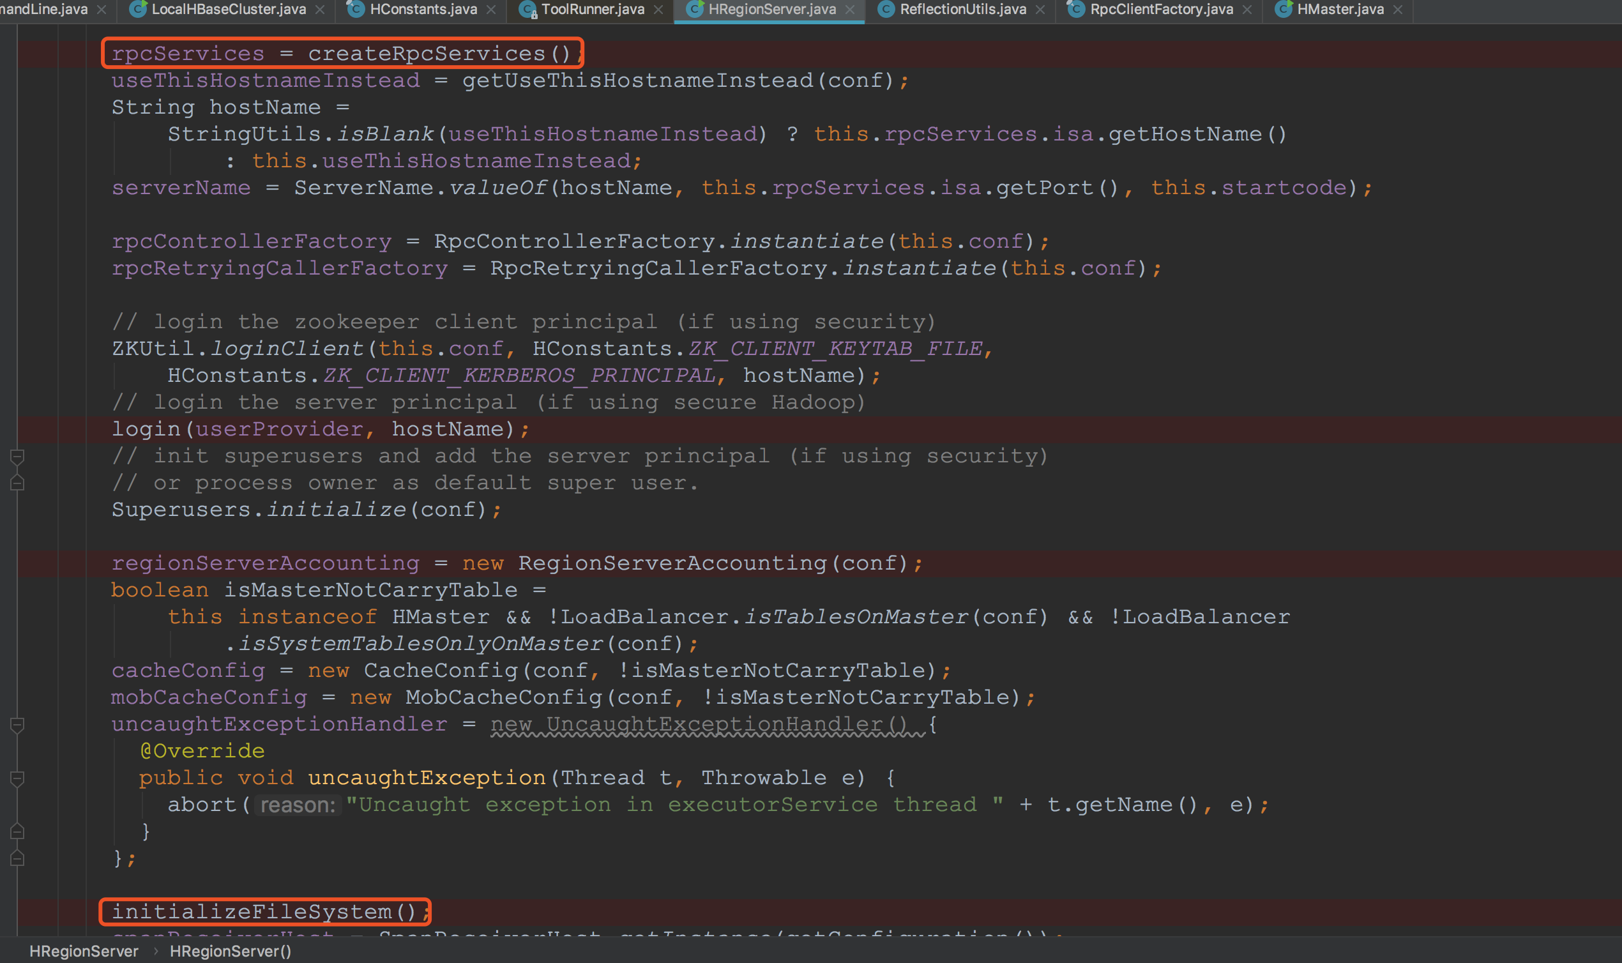Switch to the LocalHBaseCluster.java tab
The width and height of the screenshot is (1622, 963).
[229, 9]
